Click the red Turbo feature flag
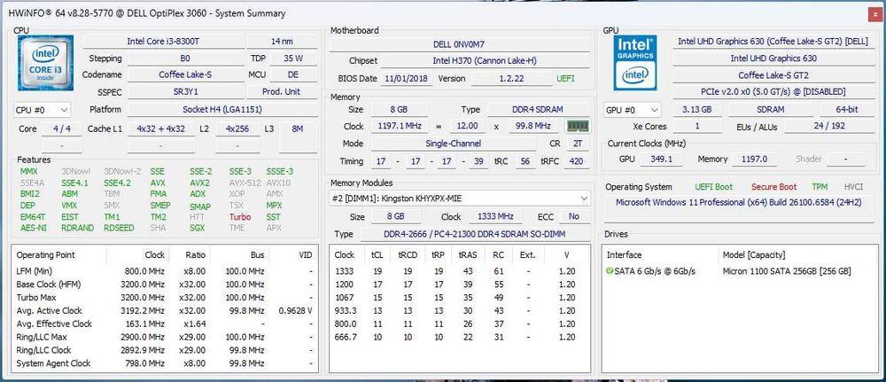Viewport: 886px width, 382px height. pos(239,217)
